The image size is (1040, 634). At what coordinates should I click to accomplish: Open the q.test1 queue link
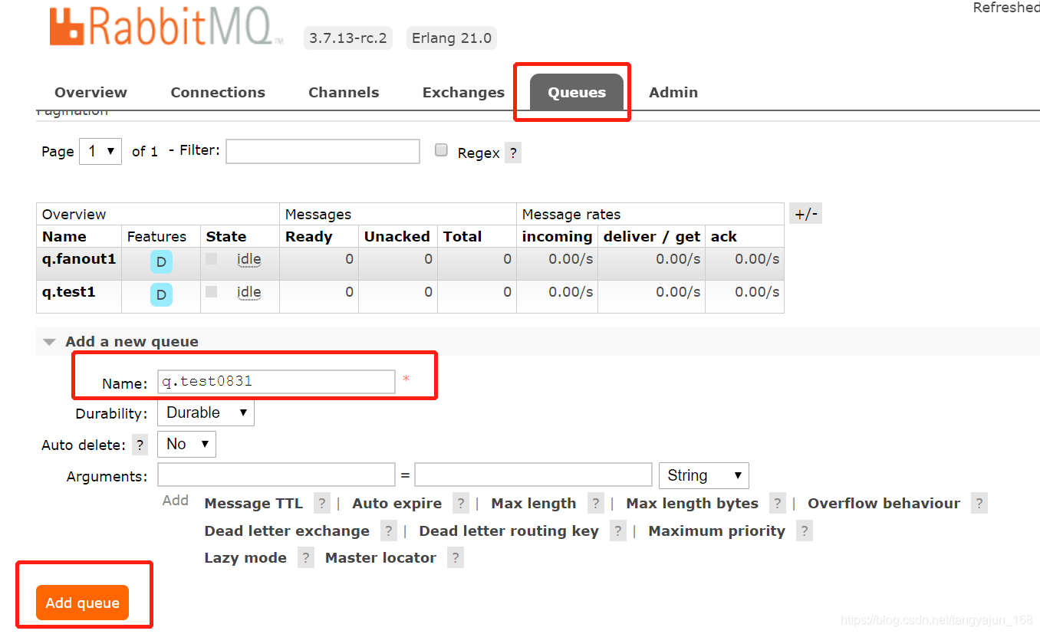(x=69, y=292)
